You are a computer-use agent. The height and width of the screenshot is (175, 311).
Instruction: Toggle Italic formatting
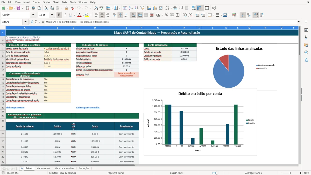tap(65, 15)
